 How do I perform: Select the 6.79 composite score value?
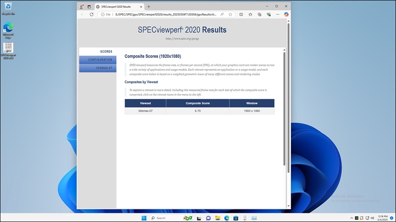[198, 111]
